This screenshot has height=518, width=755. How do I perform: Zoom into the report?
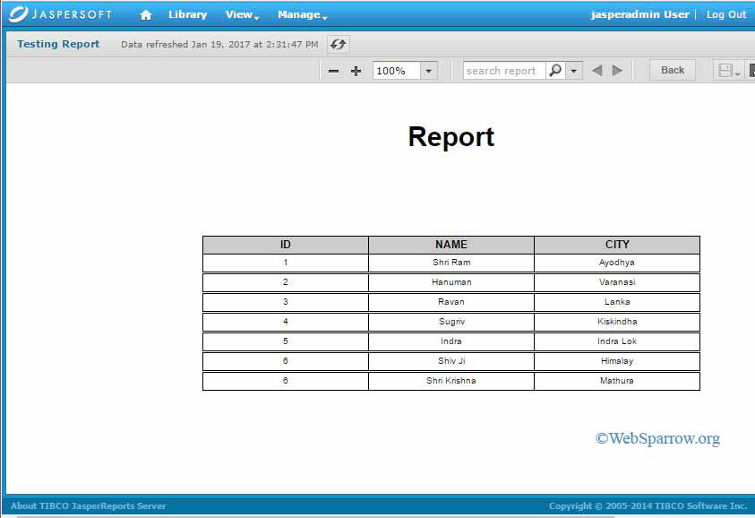pos(356,70)
